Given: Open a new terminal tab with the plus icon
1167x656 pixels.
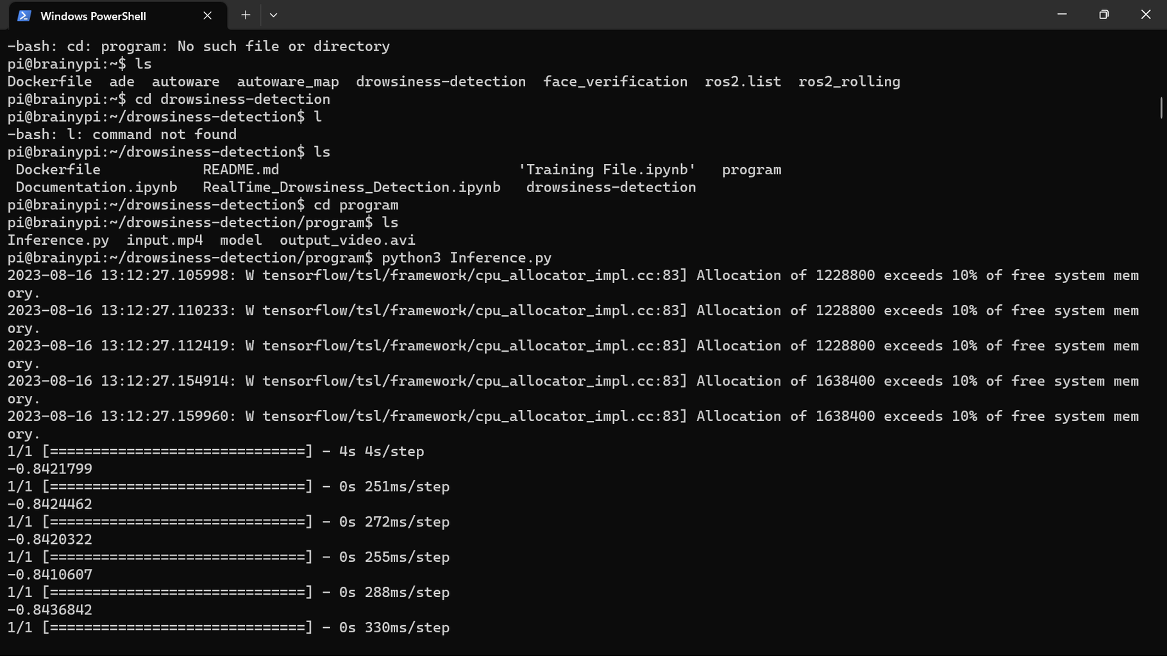Looking at the screenshot, I should (x=246, y=15).
